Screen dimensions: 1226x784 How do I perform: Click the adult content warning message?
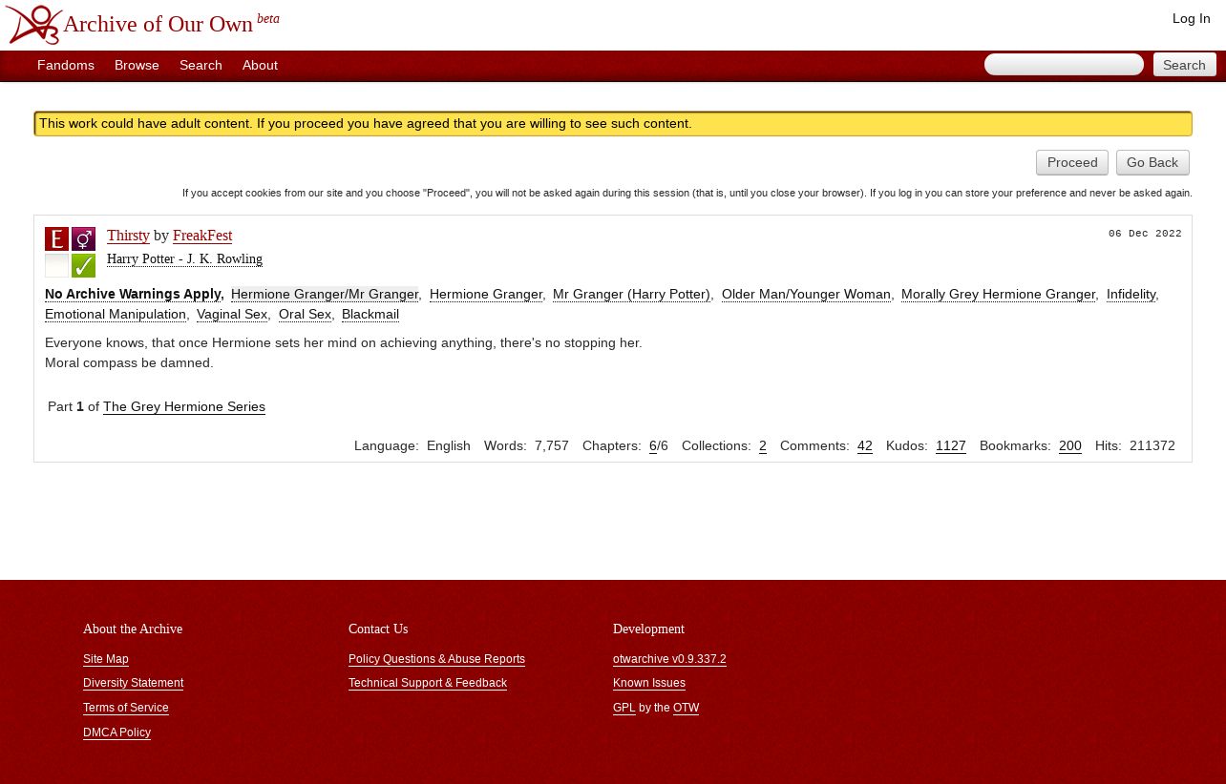click(x=613, y=124)
